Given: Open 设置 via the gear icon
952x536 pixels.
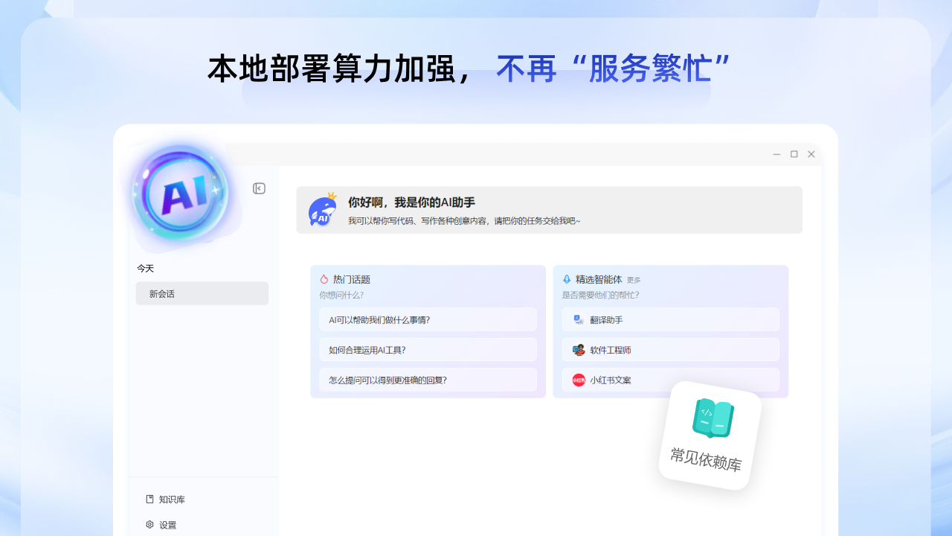Looking at the screenshot, I should [150, 525].
